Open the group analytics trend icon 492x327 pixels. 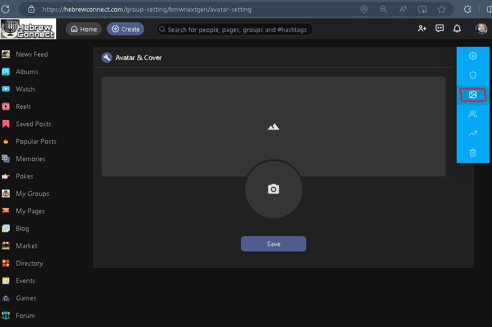[473, 134]
